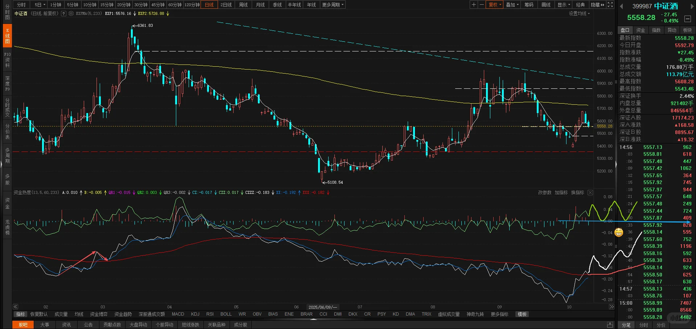Open the 资金 tab in quote panel
This screenshot has width=696, height=329.
coord(641,30)
